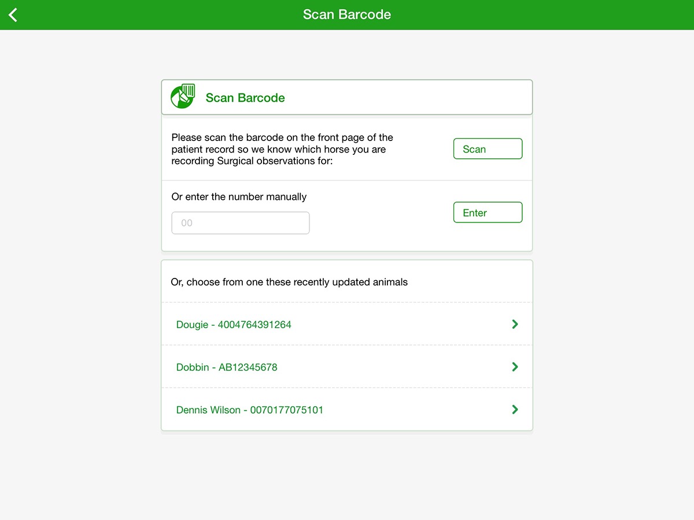Select Dougie - 4004764391264

[347, 324]
